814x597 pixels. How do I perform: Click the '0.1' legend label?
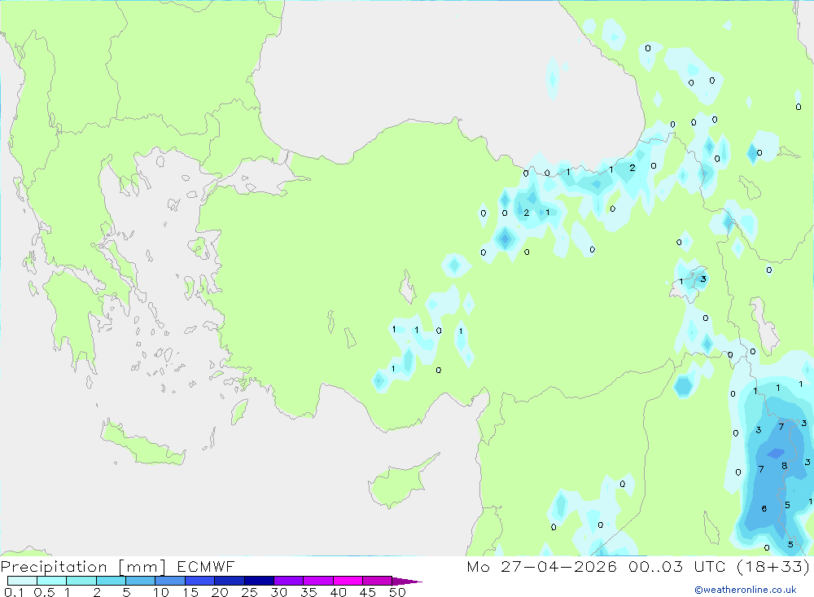pos(14,592)
